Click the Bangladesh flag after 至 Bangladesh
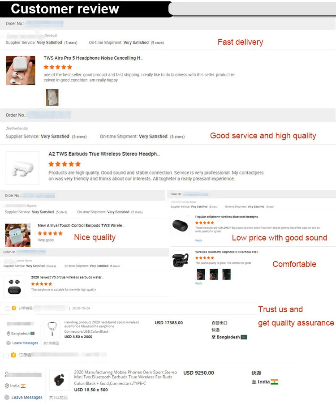 244,337
